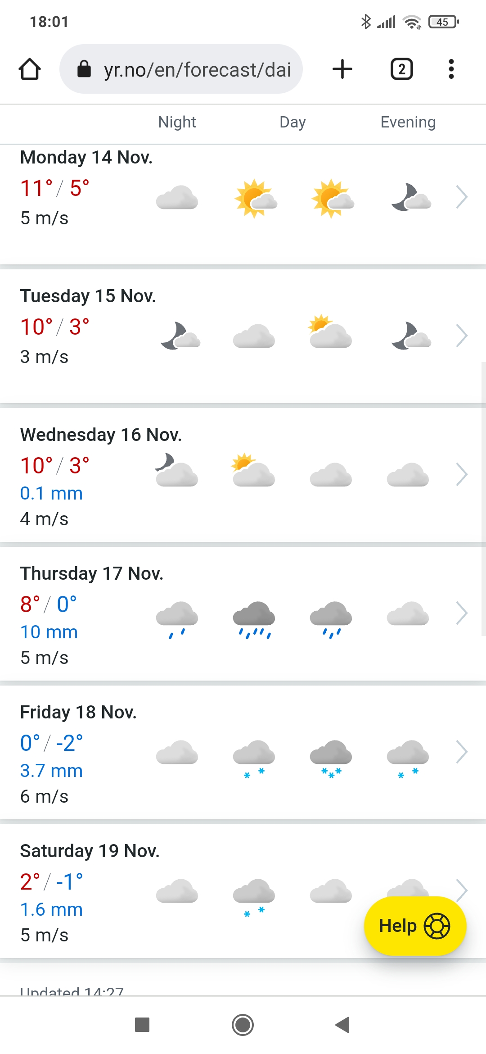Tap Thursday's heavy rain cloud icon
This screenshot has width=486, height=1054.
pyautogui.click(x=254, y=619)
